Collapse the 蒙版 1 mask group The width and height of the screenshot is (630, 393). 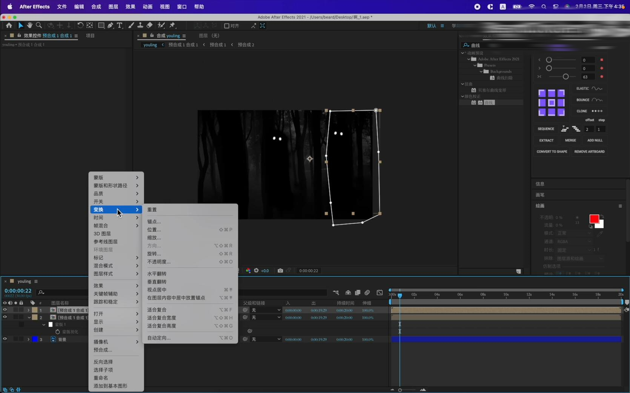click(44, 324)
